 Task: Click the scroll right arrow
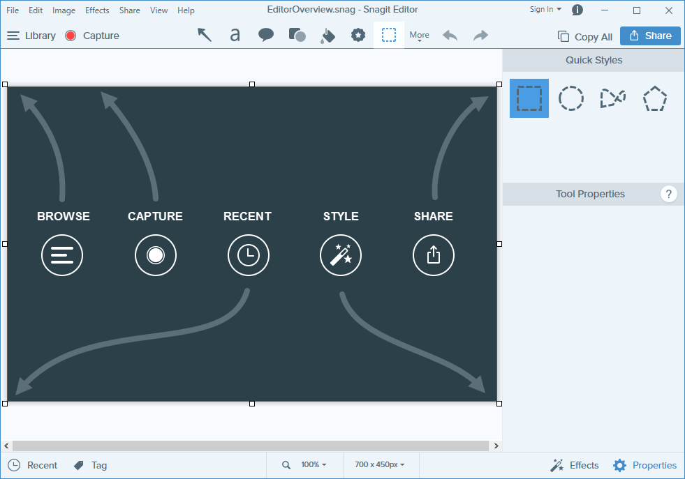pos(496,446)
